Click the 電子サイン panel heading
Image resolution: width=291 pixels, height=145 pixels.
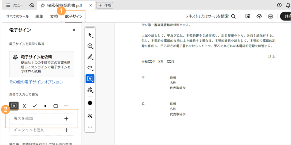(20, 30)
